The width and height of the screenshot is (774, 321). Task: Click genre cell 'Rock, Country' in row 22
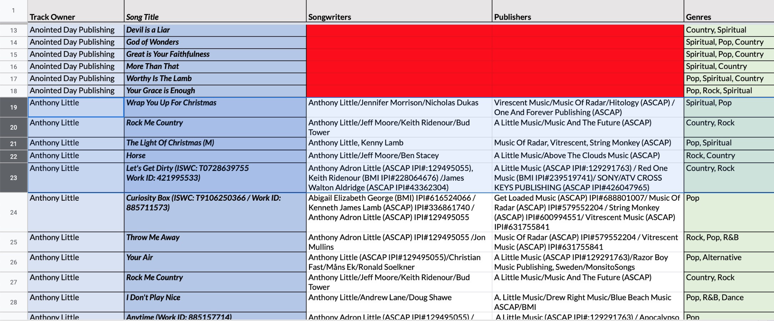(729, 156)
